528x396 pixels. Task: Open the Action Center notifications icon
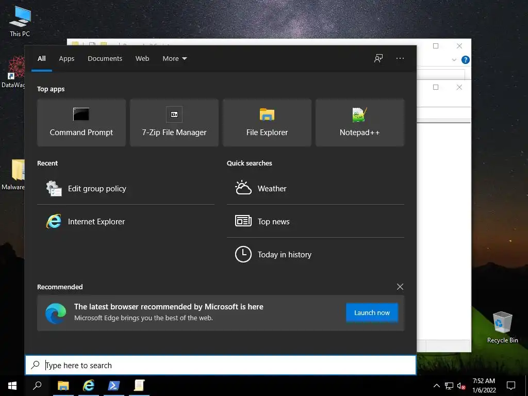[511, 386]
